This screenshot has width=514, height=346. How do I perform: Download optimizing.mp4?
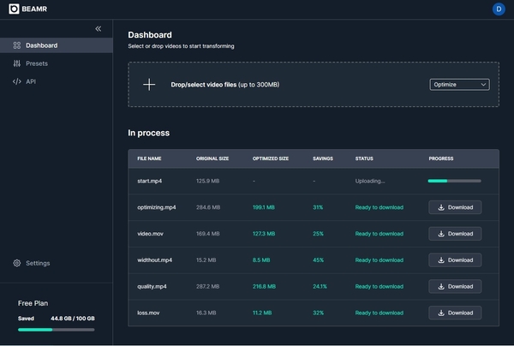pyautogui.click(x=455, y=207)
